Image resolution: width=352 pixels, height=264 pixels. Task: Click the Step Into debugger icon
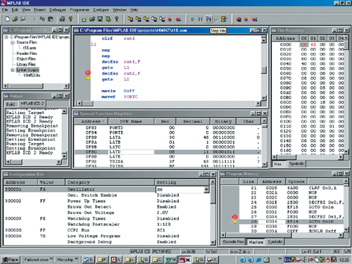[x=208, y=19]
